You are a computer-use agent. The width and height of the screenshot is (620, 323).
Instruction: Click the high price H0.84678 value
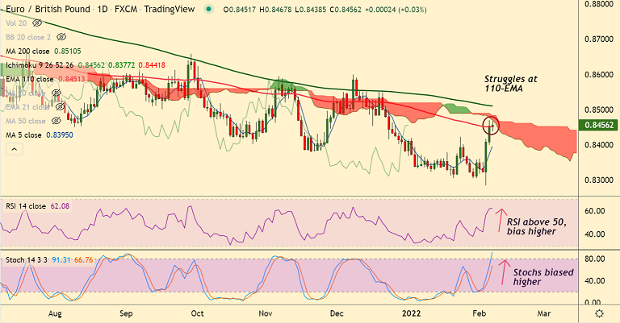coord(275,10)
